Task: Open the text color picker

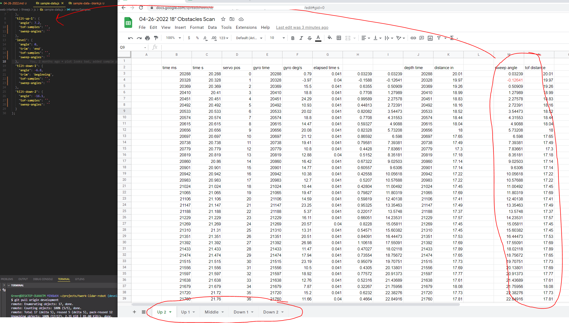Action: 318,38
